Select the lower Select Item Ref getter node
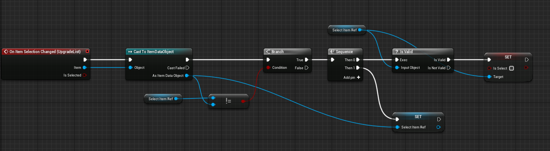 point(163,99)
